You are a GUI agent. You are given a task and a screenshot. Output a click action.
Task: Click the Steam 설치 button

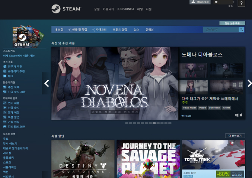200,2
